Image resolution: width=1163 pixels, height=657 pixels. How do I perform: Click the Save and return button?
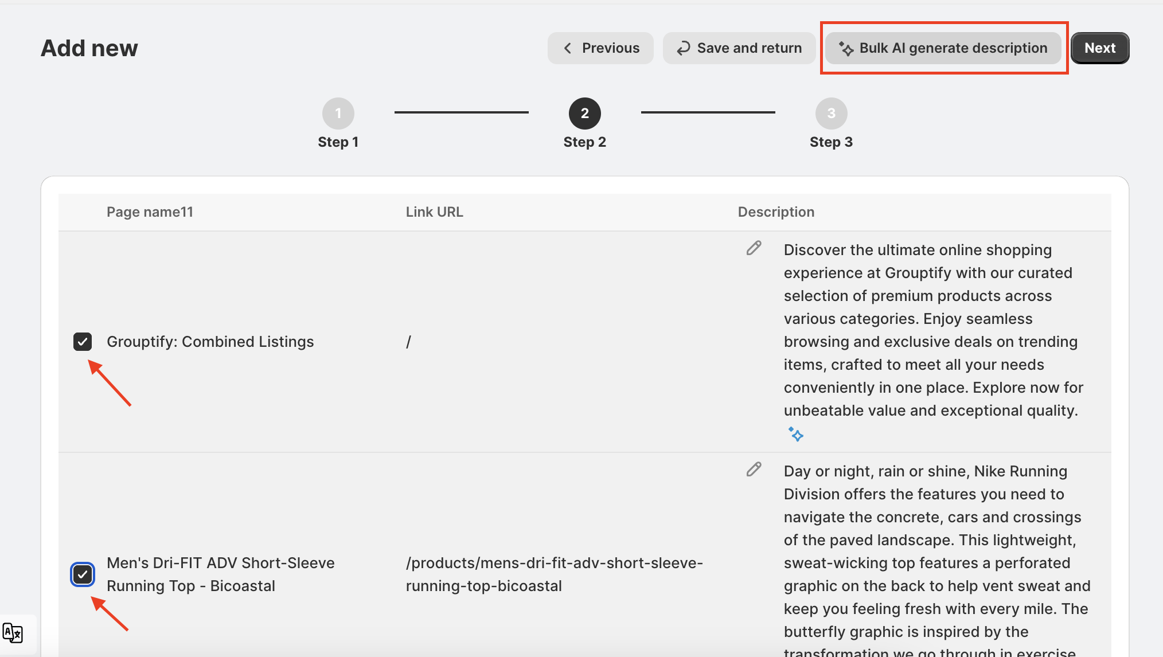click(x=739, y=48)
